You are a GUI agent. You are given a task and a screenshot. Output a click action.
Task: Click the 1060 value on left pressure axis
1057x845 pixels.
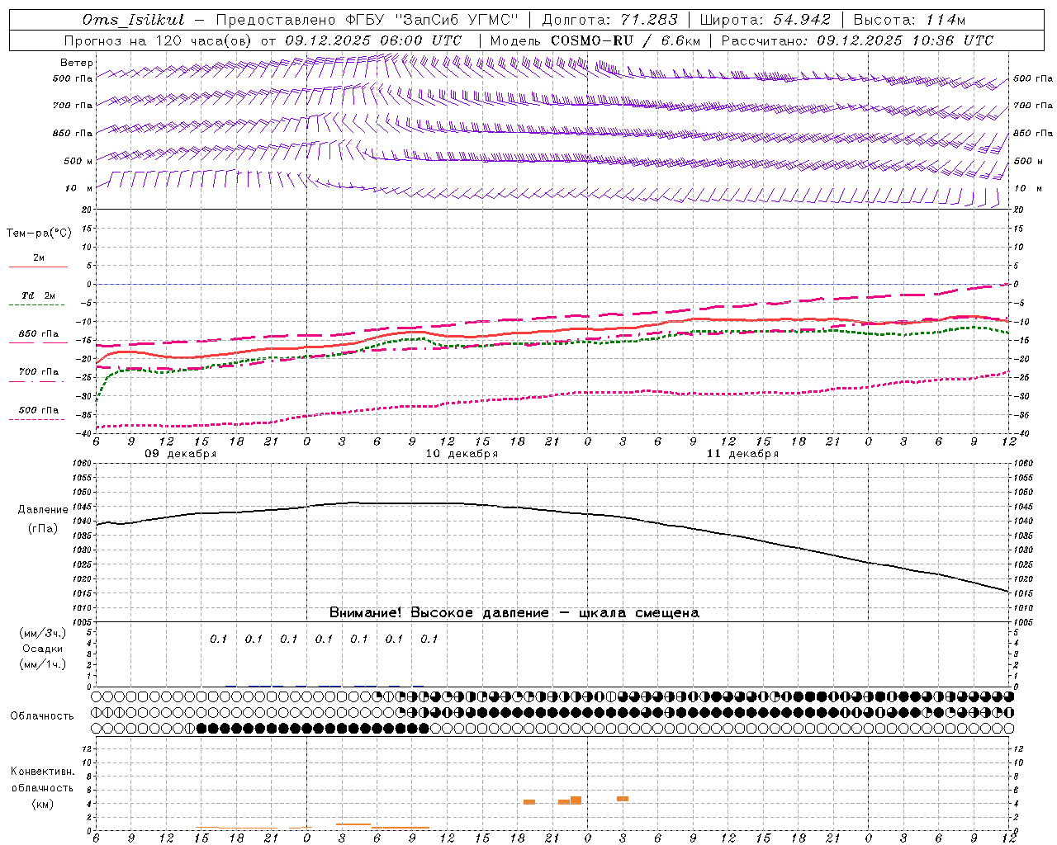click(81, 464)
